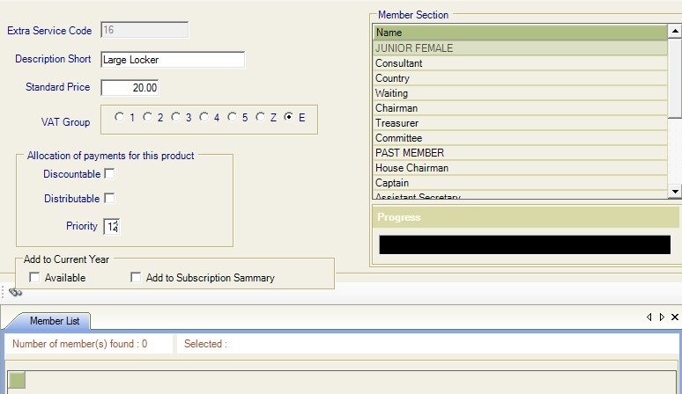Select the Consultant row

pyautogui.click(x=520, y=63)
